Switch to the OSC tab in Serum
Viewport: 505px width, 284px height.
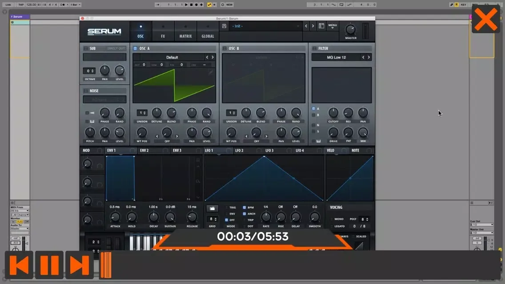pos(140,31)
